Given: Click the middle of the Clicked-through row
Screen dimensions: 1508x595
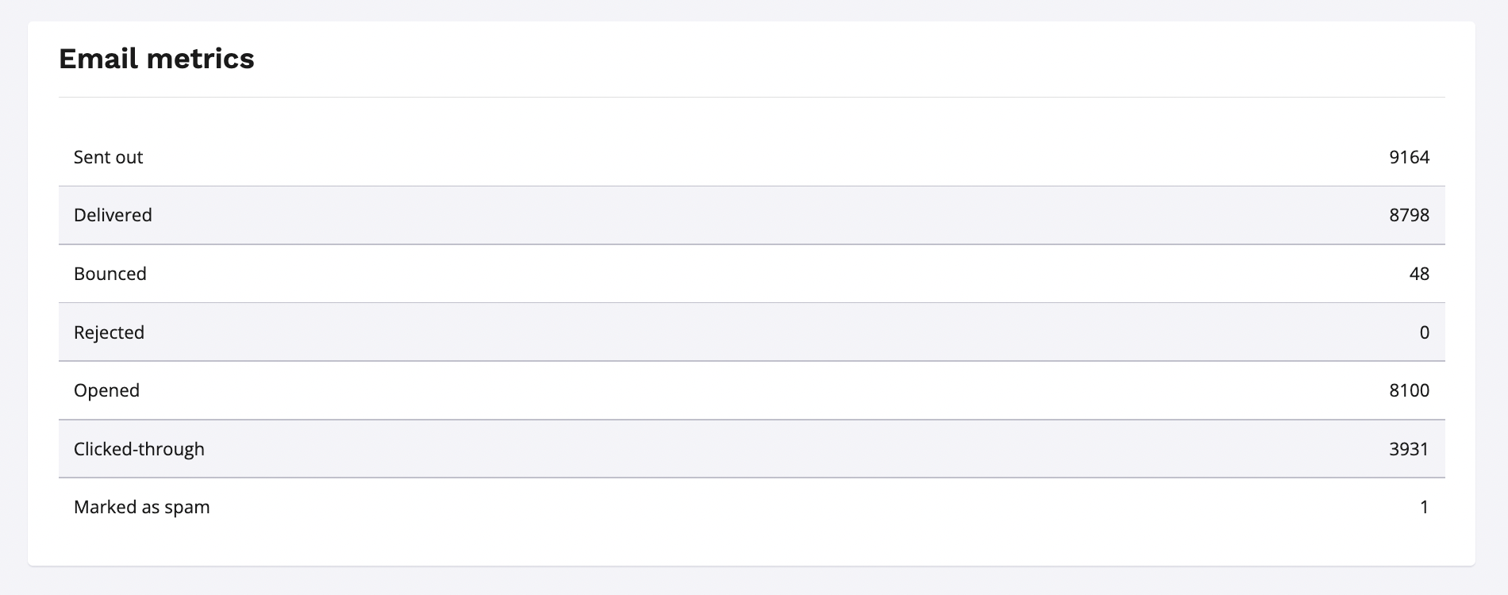Looking at the screenshot, I should [x=752, y=449].
